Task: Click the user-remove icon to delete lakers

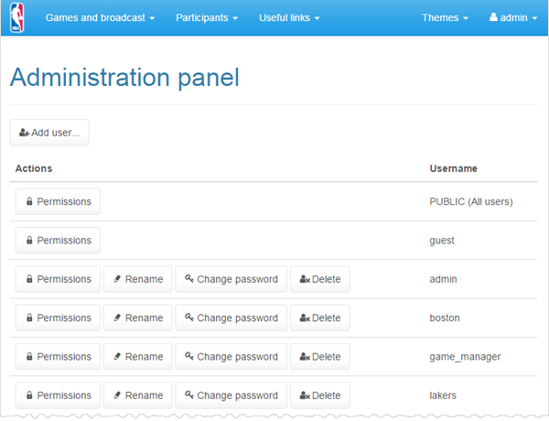Action: pyautogui.click(x=304, y=395)
